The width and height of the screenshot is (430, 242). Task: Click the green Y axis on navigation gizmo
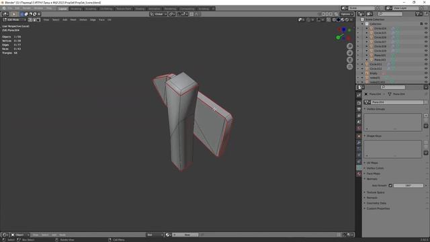pyautogui.click(x=338, y=38)
